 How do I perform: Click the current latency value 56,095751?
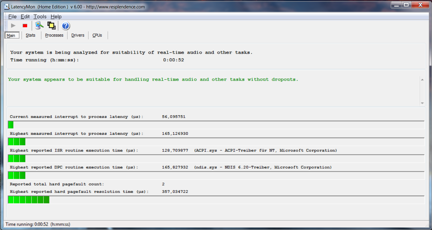point(174,117)
